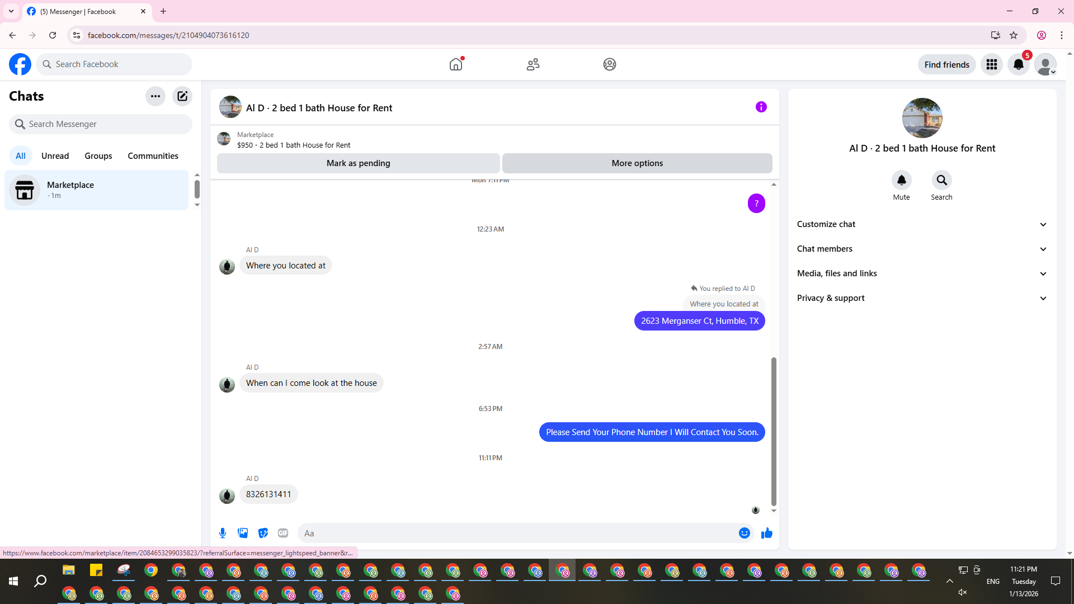Focus the Search Messenger field
1074x604 pixels.
point(101,124)
